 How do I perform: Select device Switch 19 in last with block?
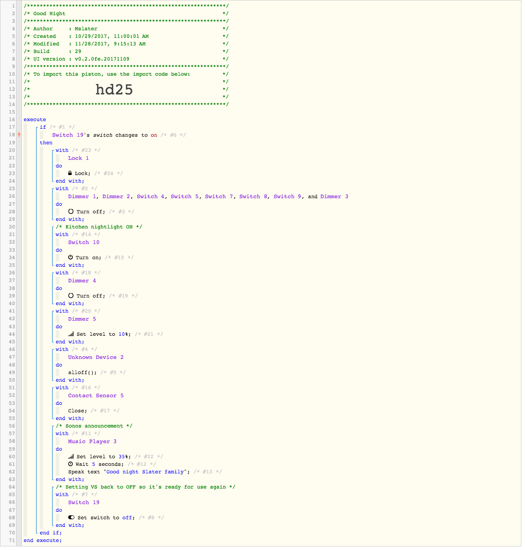[x=84, y=502]
